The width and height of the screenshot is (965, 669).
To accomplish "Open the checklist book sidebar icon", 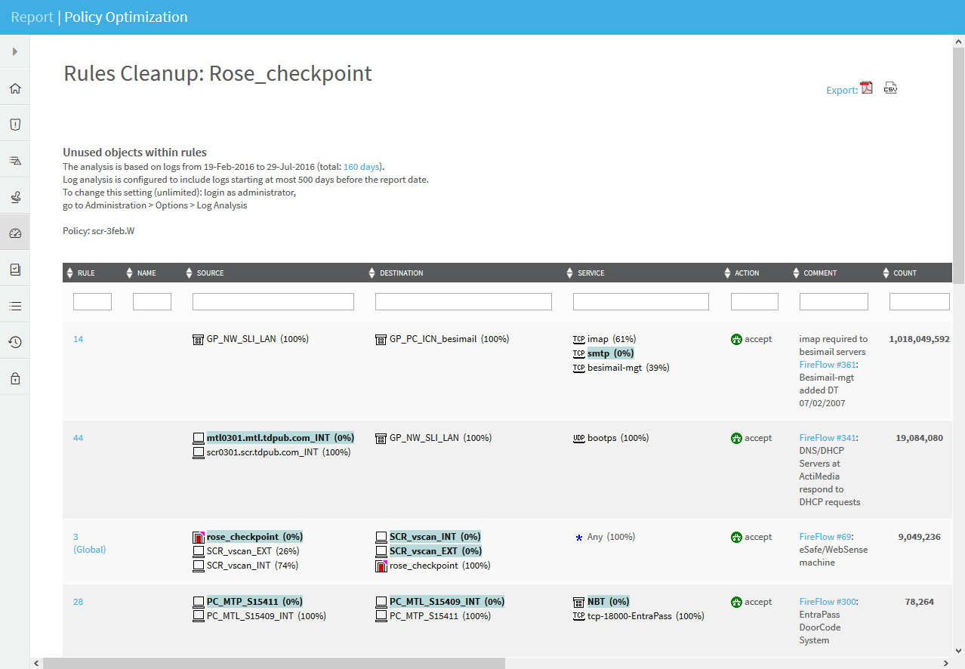I will coord(15,270).
